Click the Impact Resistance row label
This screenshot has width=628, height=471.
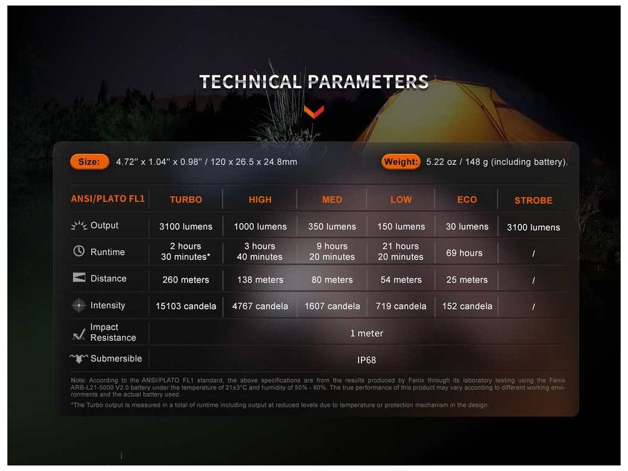point(113,332)
